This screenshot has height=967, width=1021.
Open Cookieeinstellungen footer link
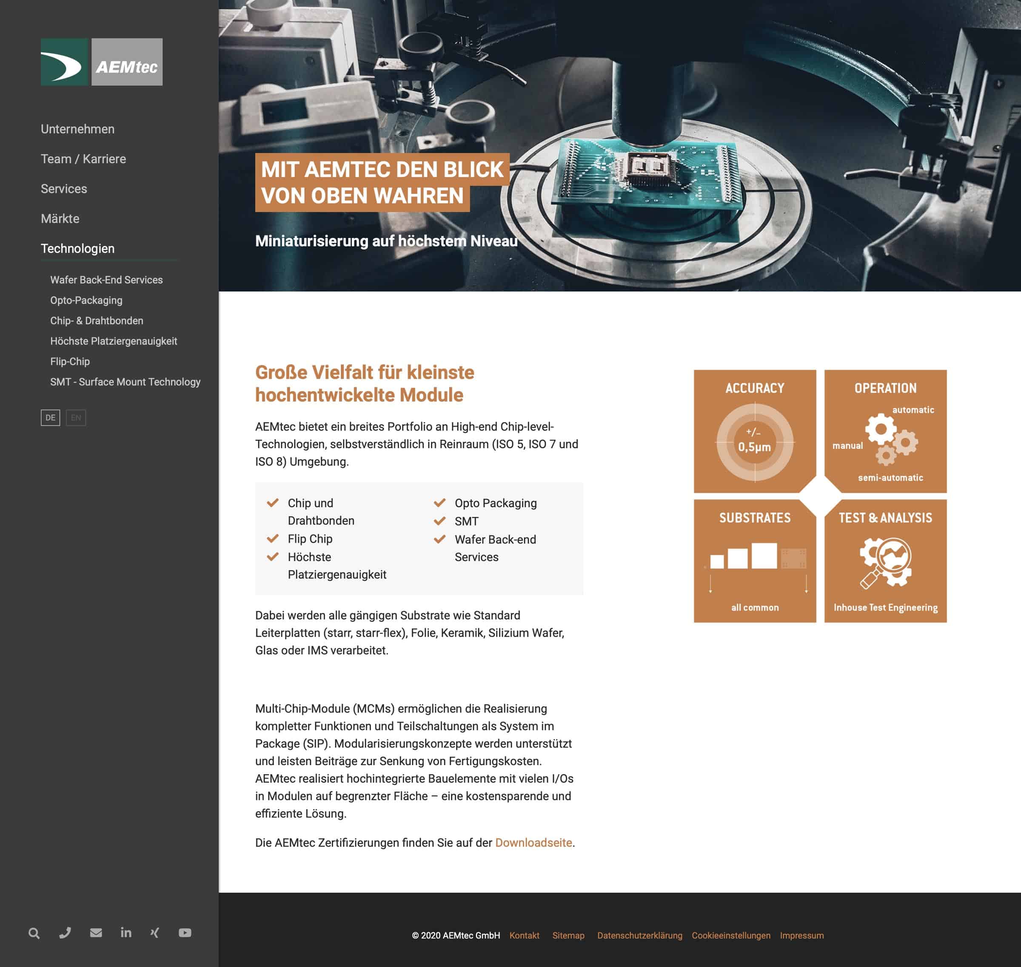[x=730, y=936]
